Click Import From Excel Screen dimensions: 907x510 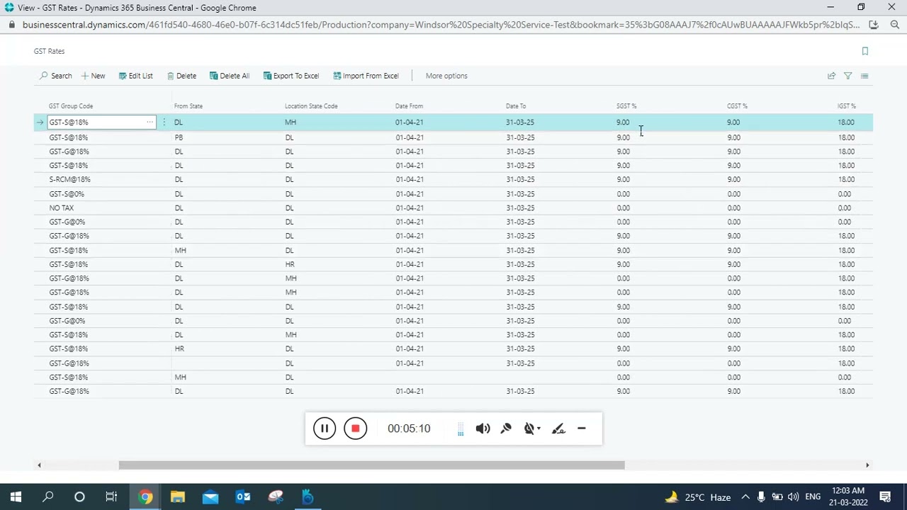point(366,76)
